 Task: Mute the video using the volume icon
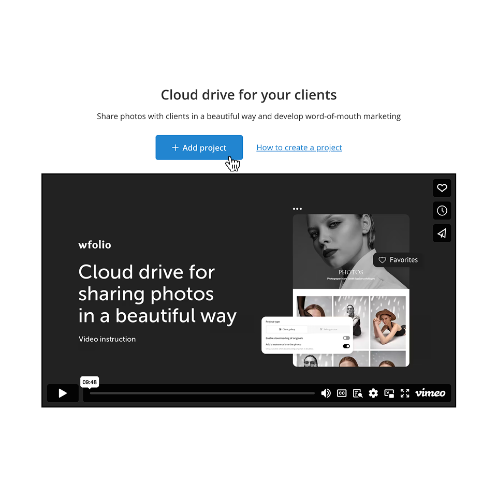tap(326, 393)
